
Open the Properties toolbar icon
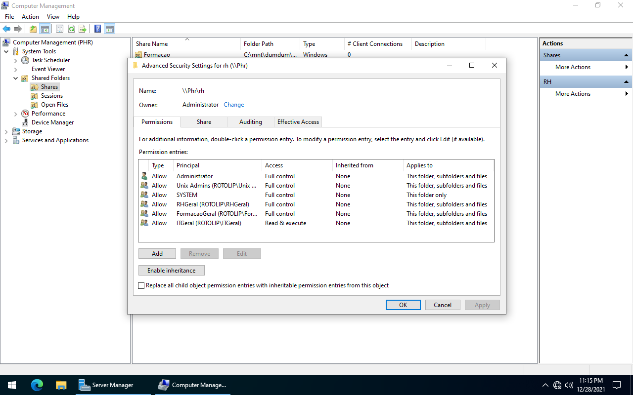point(59,29)
